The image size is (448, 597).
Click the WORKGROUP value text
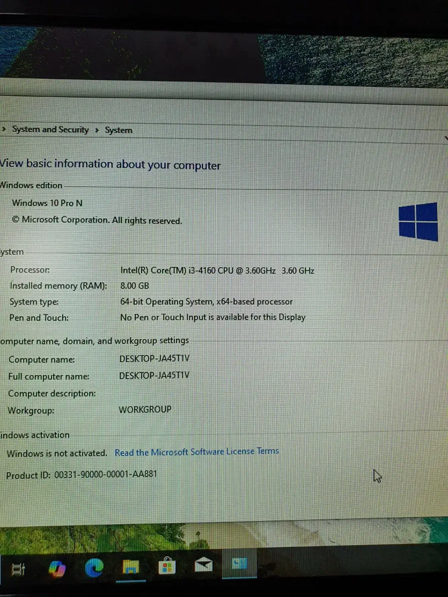145,409
